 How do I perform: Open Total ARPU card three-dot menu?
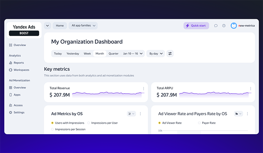click(x=251, y=89)
